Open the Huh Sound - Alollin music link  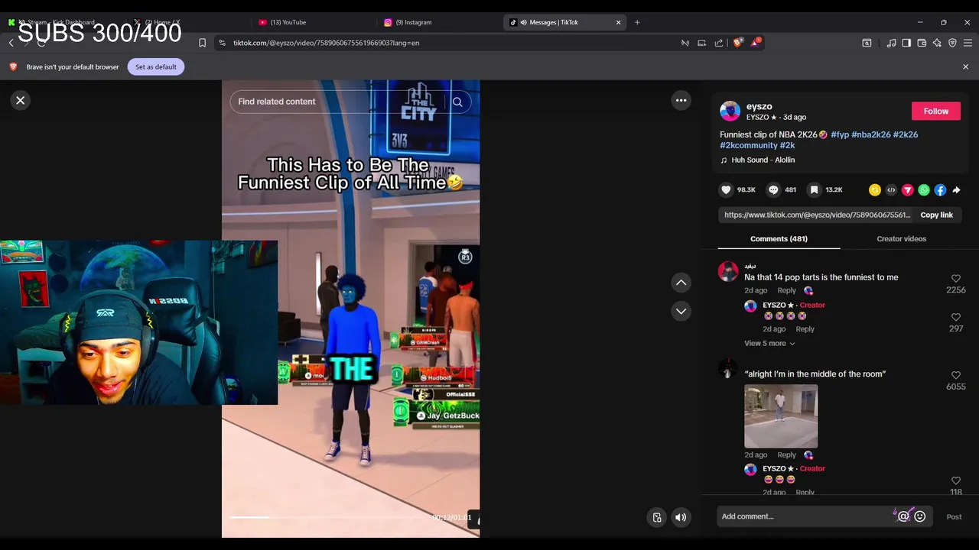[763, 160]
